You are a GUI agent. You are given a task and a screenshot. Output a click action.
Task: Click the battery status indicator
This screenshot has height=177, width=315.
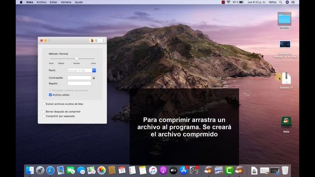[x=238, y=2]
